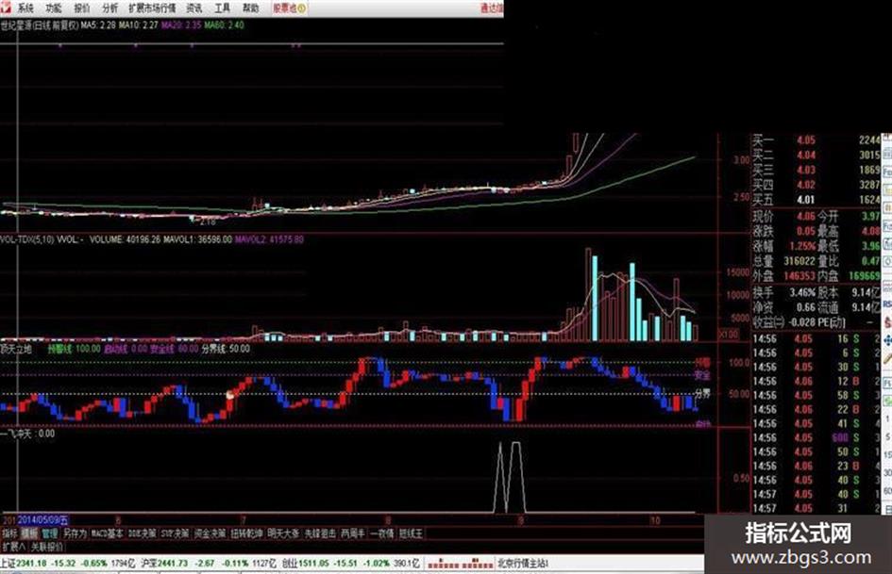
Task: Click the 净资 0.66 value
Action: (805, 307)
